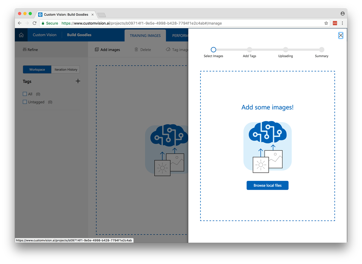Click the Select Images step circle
362x264 pixels.
(213, 50)
